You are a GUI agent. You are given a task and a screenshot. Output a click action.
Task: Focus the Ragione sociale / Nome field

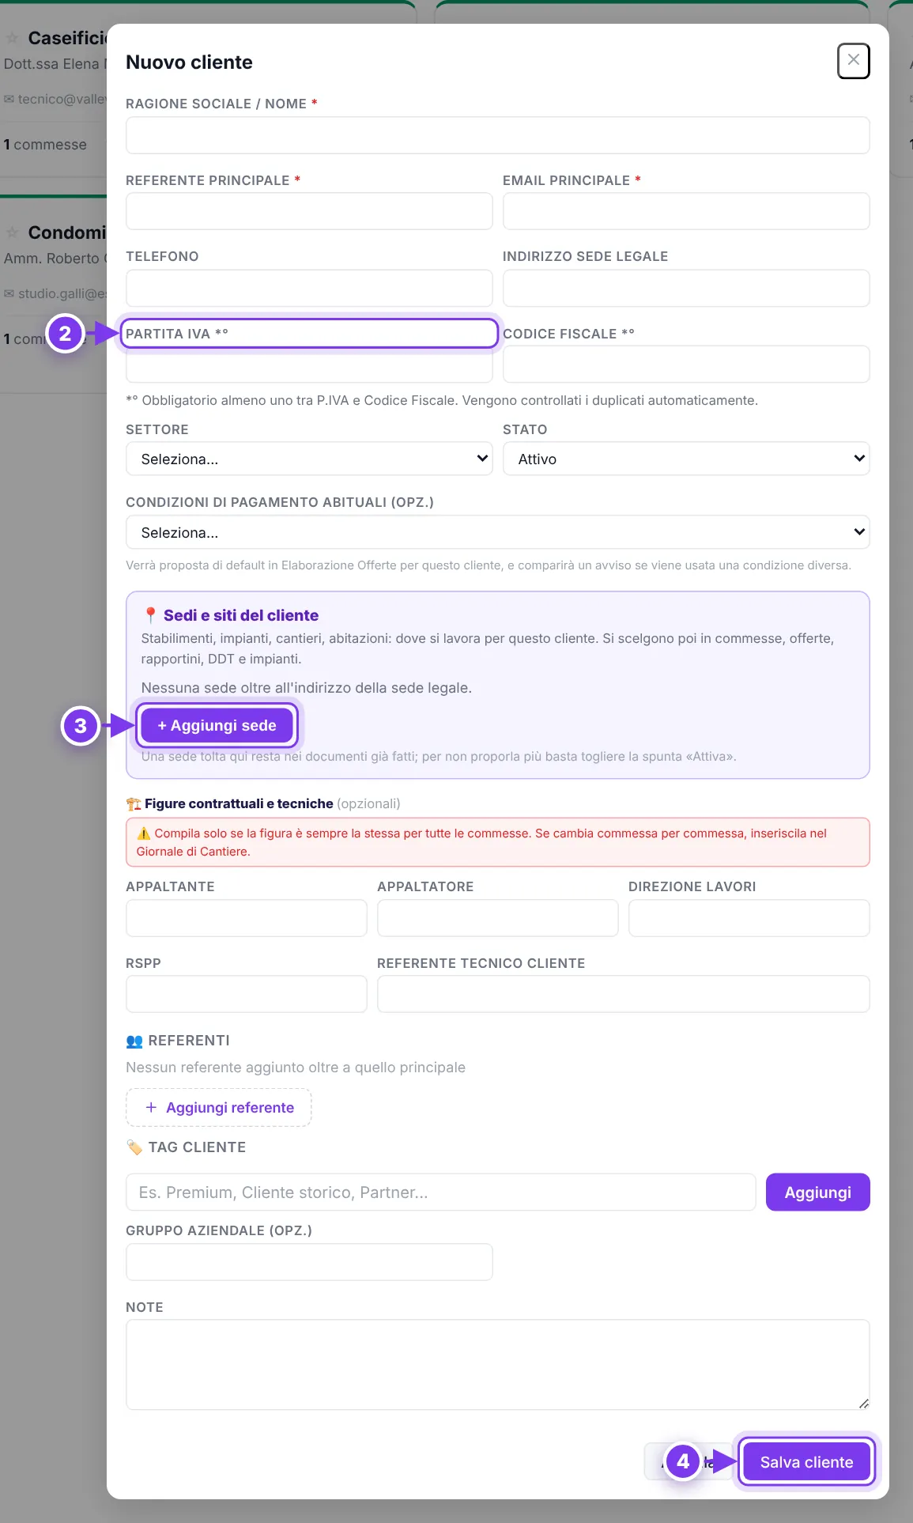tap(498, 135)
